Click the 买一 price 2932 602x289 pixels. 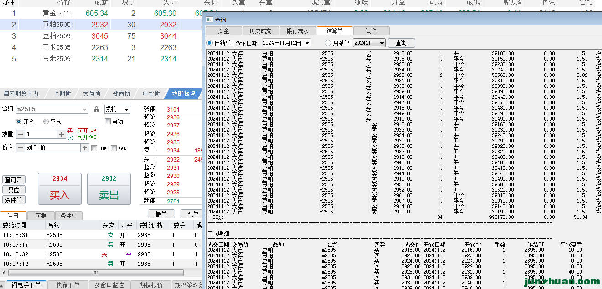173,159
